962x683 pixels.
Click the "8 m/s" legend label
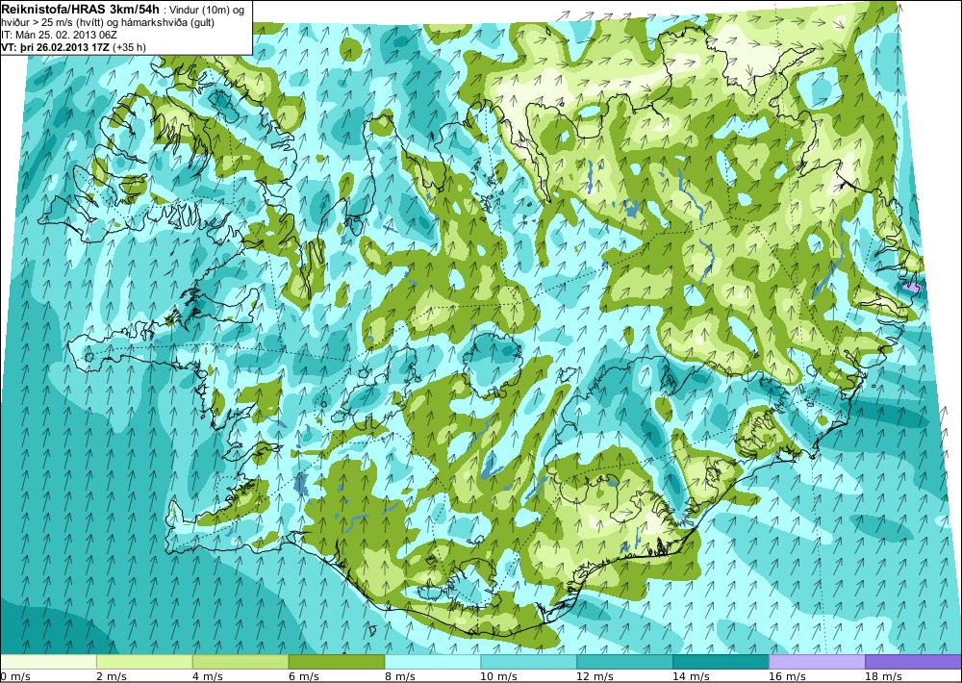coord(400,676)
